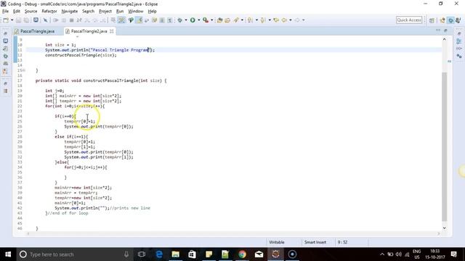The height and width of the screenshot is (261, 465).
Task: Click the restore icon atop right sidebar
Action: tap(459, 33)
